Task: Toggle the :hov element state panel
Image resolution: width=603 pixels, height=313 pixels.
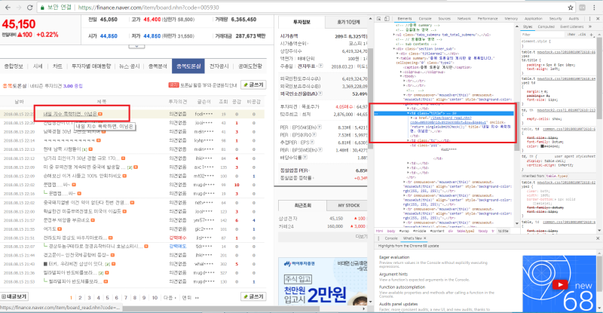Action: tap(571, 35)
